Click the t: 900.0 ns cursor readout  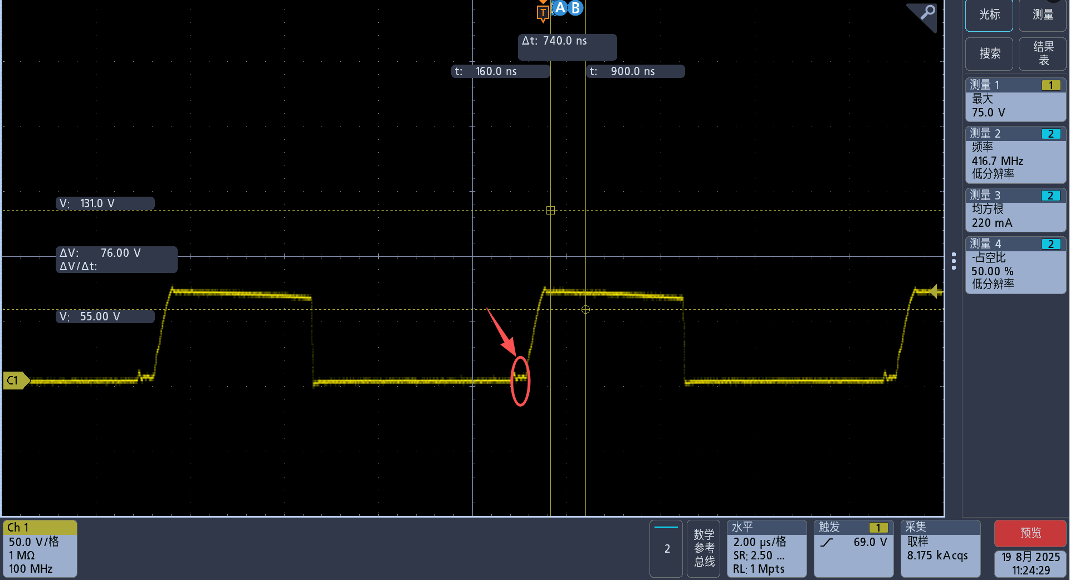[x=636, y=71]
